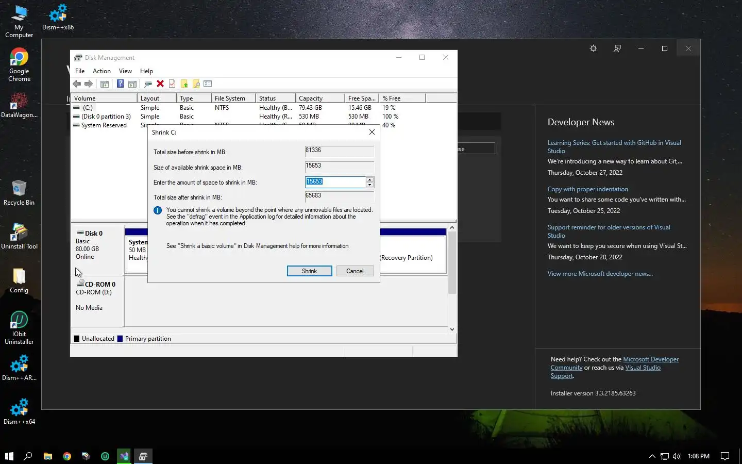Viewport: 742px width, 464px height.
Task: Show hidden tray icons chevron
Action: tap(652, 456)
